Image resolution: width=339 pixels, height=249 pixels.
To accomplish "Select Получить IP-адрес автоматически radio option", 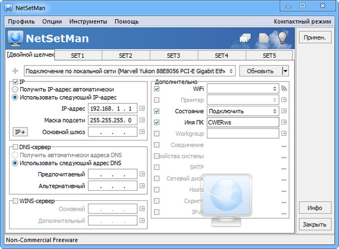I will 15,89.
